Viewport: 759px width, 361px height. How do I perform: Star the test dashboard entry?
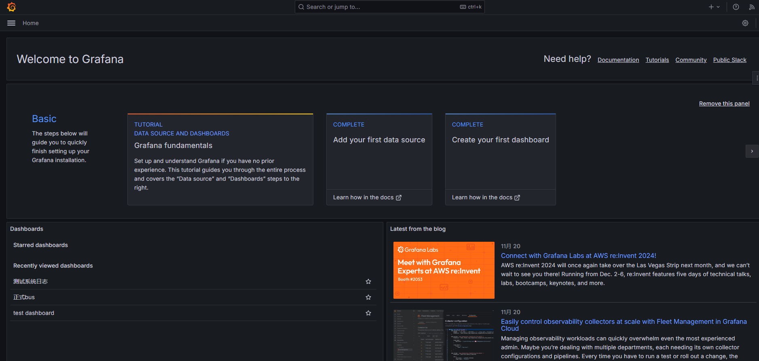click(368, 313)
